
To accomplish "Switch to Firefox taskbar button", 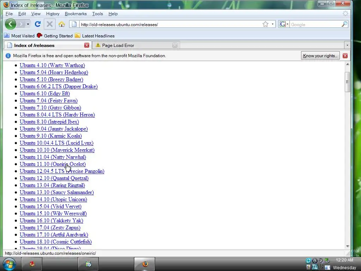I will coord(145,264).
